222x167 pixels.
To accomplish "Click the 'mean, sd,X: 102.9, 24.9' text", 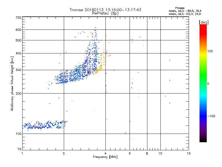I will [x=185, y=14].
